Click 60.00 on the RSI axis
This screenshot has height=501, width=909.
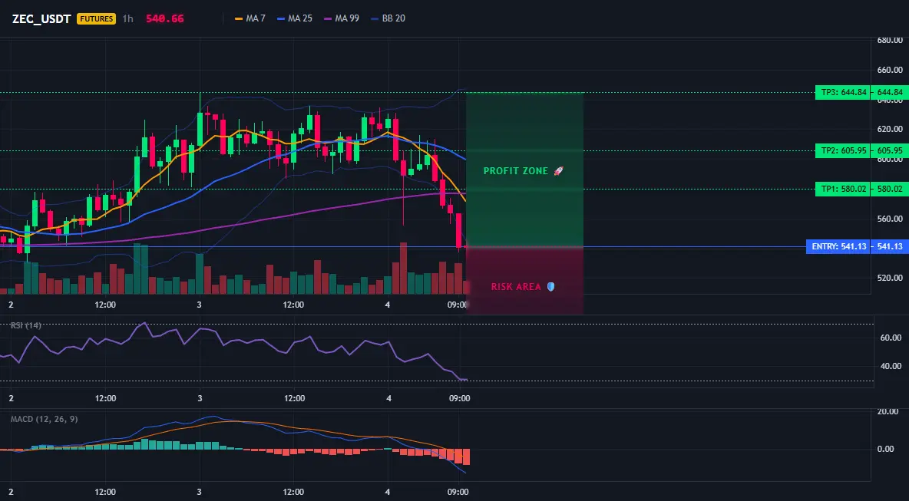(890, 338)
